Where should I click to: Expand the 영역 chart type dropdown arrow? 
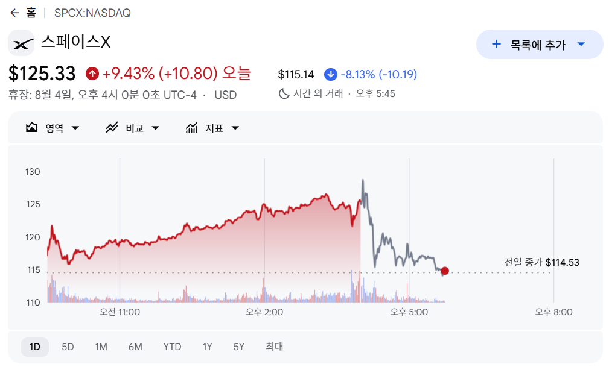coord(75,128)
